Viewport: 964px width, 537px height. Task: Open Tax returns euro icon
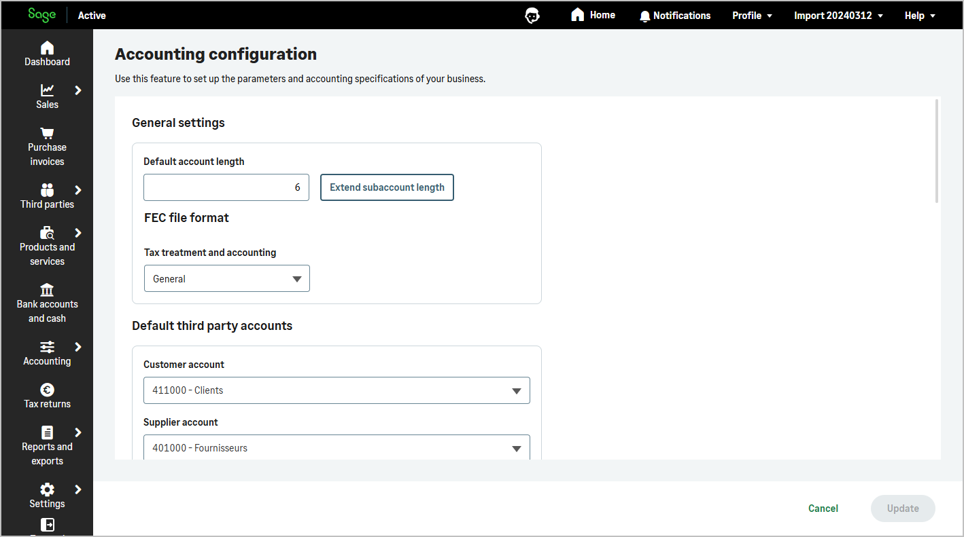[x=47, y=390]
